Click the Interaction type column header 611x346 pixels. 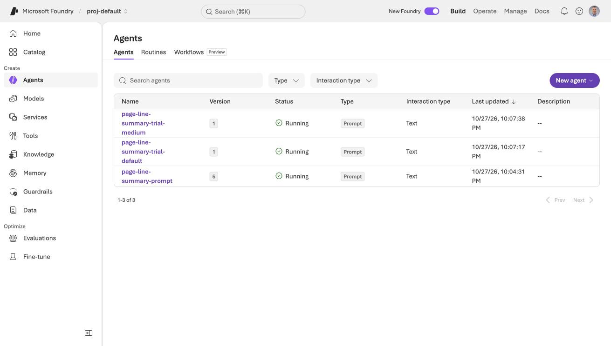click(x=428, y=101)
